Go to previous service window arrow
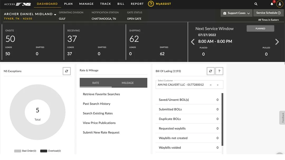 tap(193, 42)
